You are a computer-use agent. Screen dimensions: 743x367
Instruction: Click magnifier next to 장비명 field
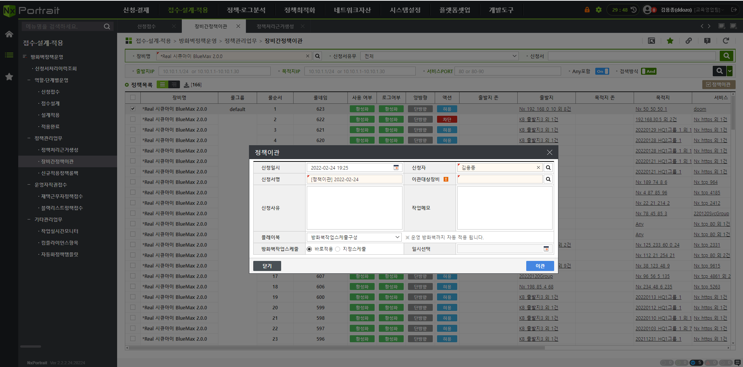[x=318, y=56]
